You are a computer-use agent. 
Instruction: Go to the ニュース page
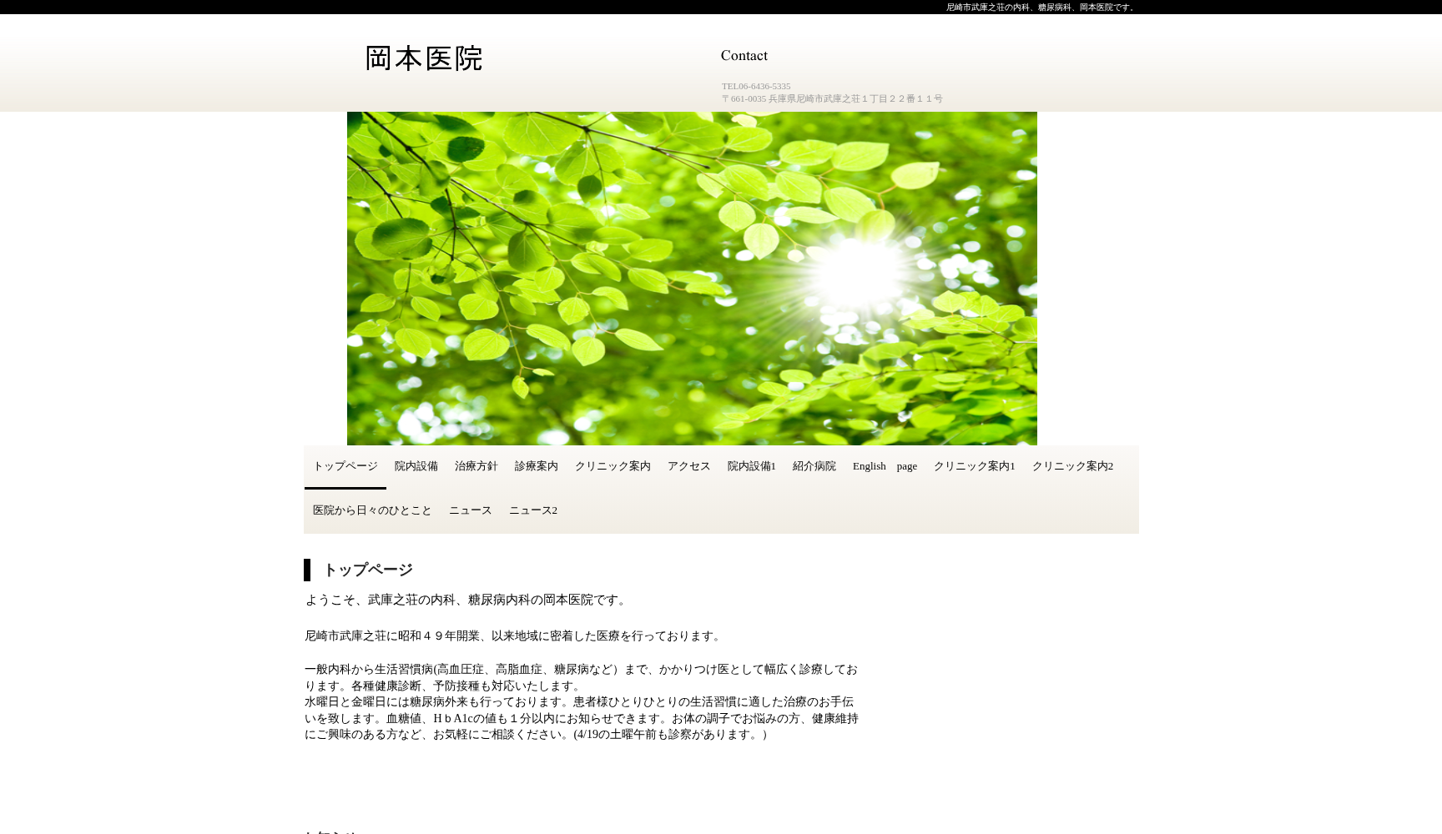470,510
